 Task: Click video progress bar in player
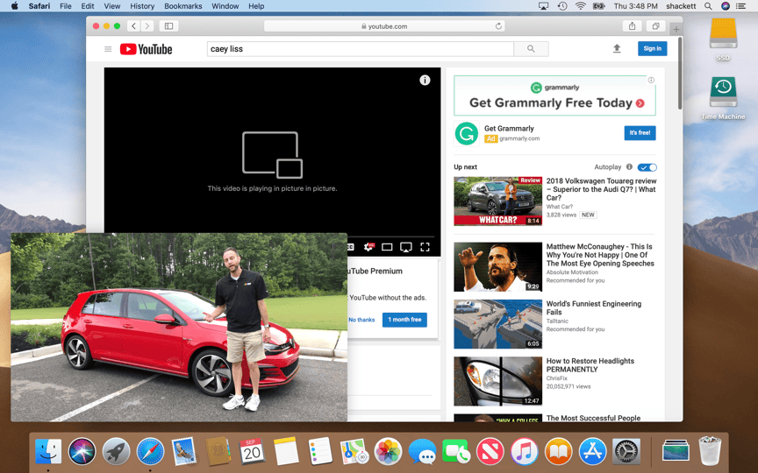[x=390, y=237]
